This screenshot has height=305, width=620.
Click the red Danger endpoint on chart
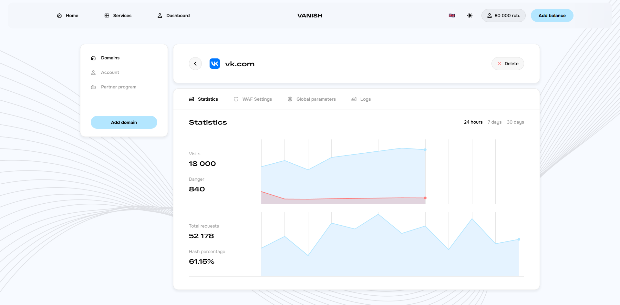pos(425,198)
